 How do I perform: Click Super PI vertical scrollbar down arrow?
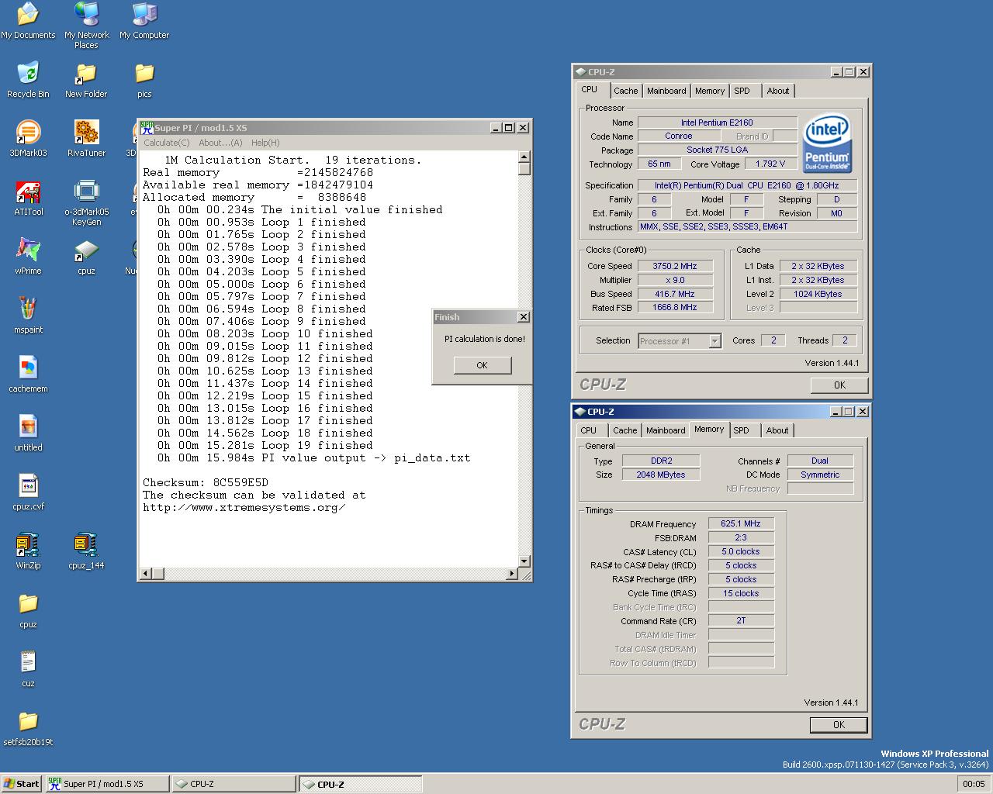524,561
